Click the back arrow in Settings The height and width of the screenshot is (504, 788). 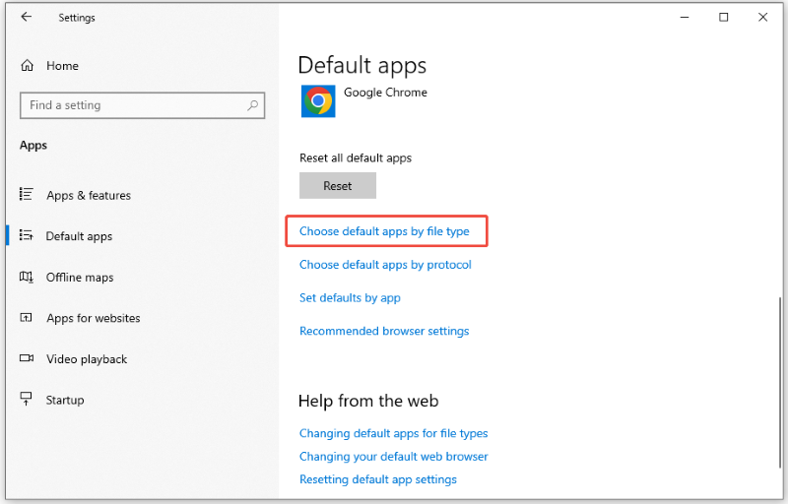pyautogui.click(x=27, y=17)
